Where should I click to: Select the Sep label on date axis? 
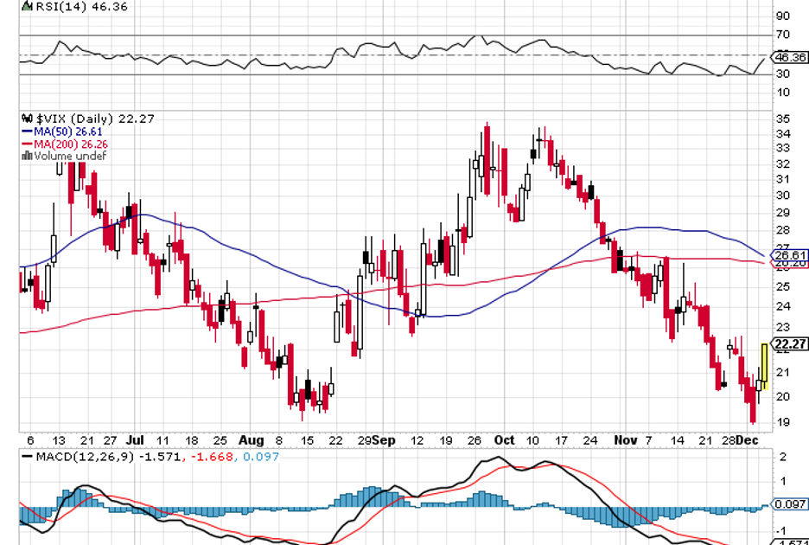(x=385, y=439)
